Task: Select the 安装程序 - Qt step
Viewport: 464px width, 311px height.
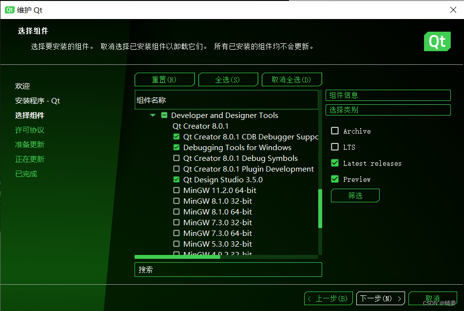Action: (x=38, y=100)
